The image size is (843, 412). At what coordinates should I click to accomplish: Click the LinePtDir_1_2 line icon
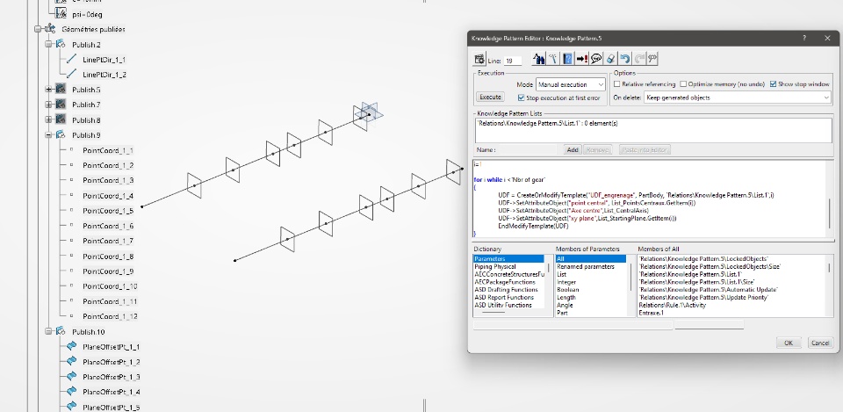coord(71,74)
